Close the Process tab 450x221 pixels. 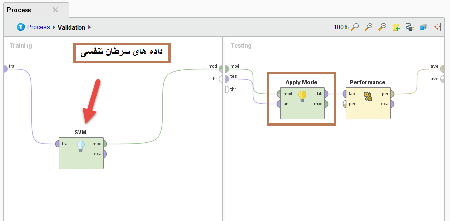[x=55, y=10]
